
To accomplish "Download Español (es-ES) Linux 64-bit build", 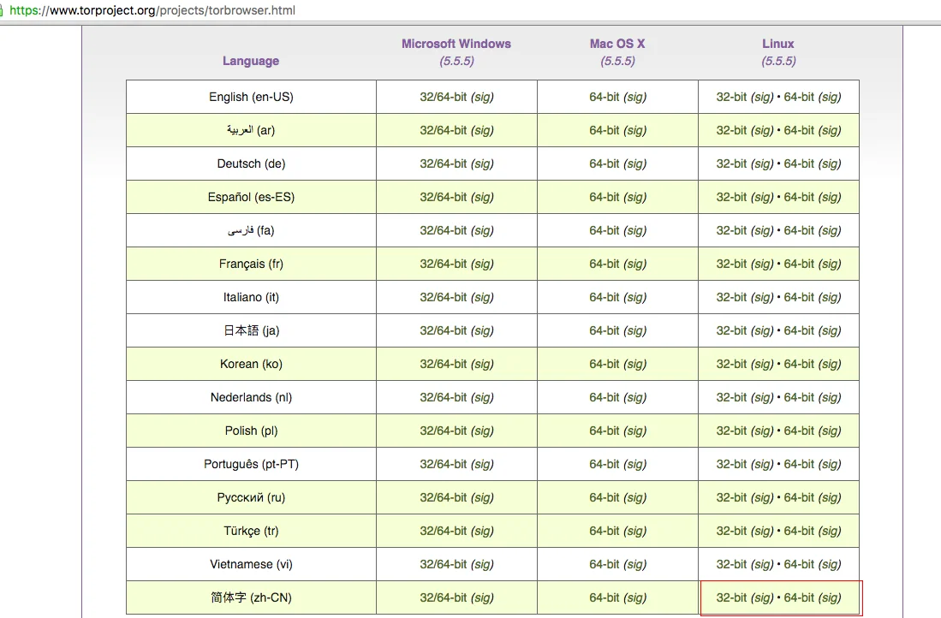I will coord(799,197).
